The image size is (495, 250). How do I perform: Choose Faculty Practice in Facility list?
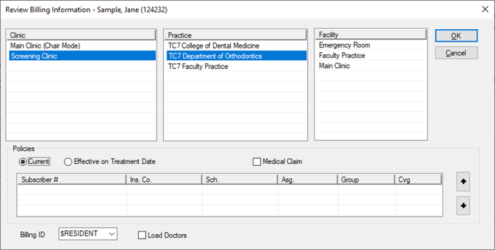(342, 55)
